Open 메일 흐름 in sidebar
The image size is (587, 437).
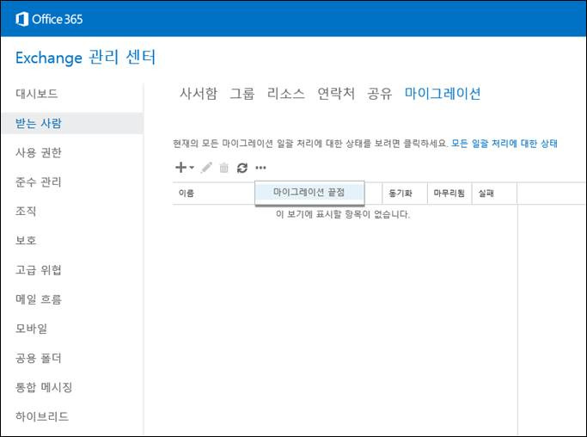pyautogui.click(x=38, y=299)
